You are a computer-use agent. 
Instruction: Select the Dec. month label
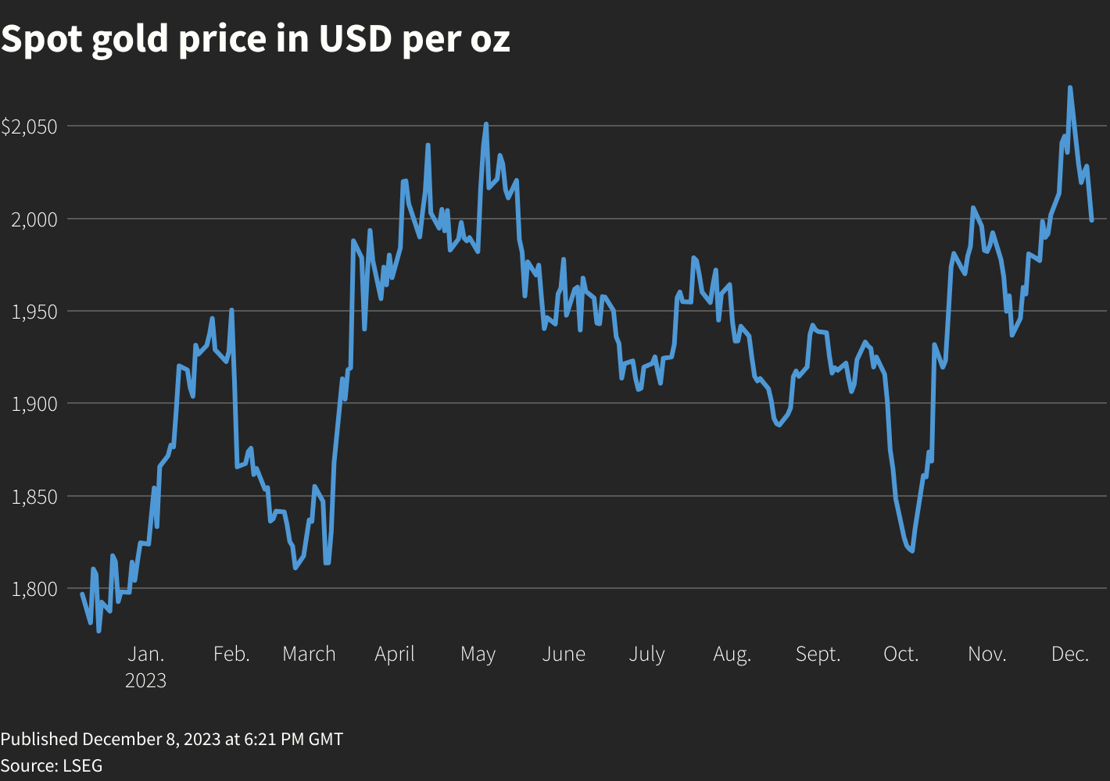(1070, 654)
